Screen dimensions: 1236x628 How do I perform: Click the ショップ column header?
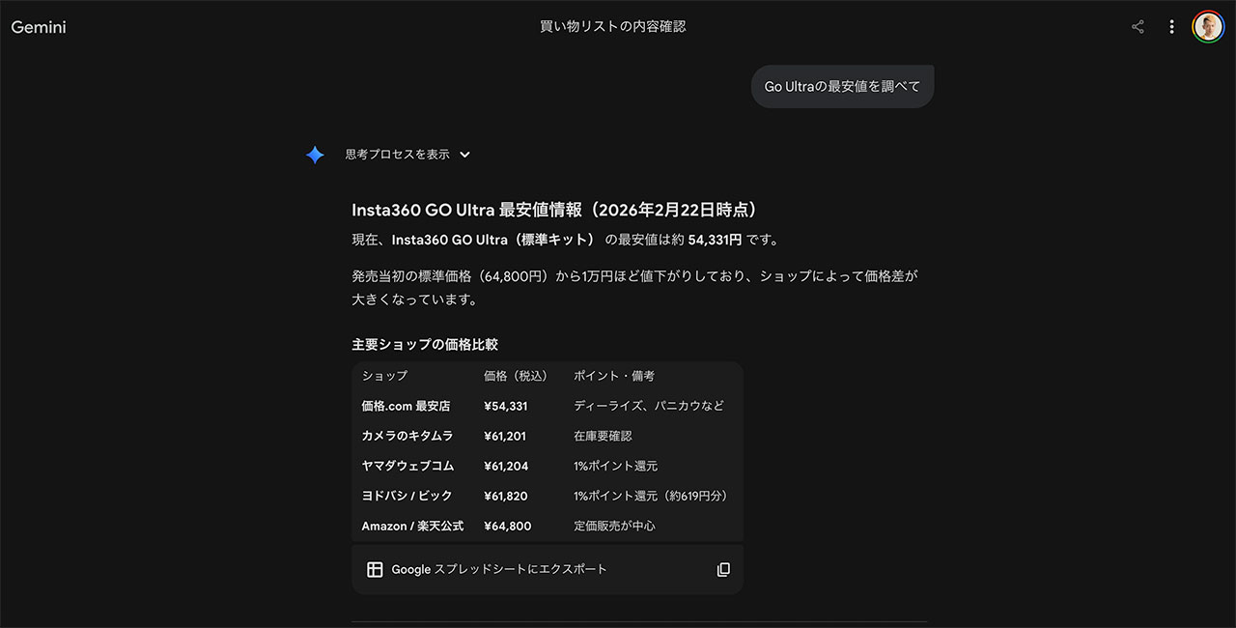pyautogui.click(x=384, y=376)
